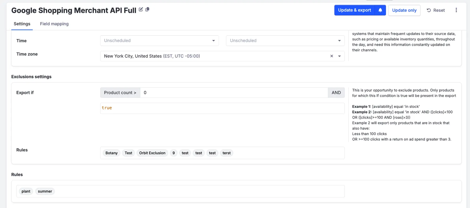Select the plant rule tag

click(26, 191)
